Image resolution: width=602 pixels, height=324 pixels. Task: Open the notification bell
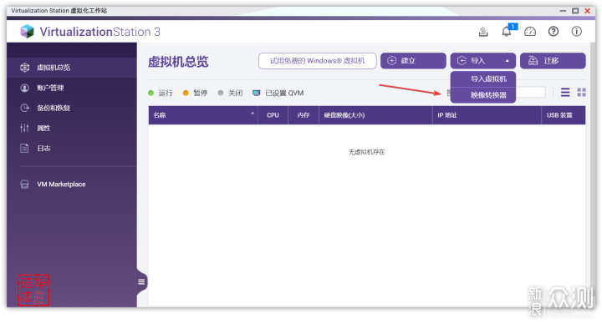(x=507, y=31)
